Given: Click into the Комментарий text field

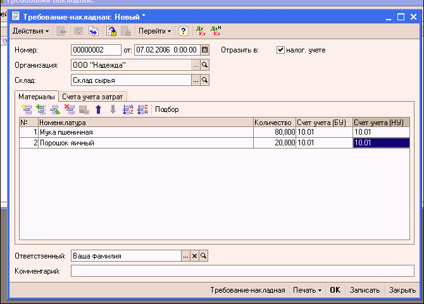Looking at the screenshot, I should tap(242, 271).
